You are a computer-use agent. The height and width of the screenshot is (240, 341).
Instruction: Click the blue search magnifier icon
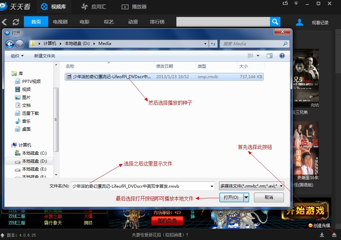(x=275, y=21)
